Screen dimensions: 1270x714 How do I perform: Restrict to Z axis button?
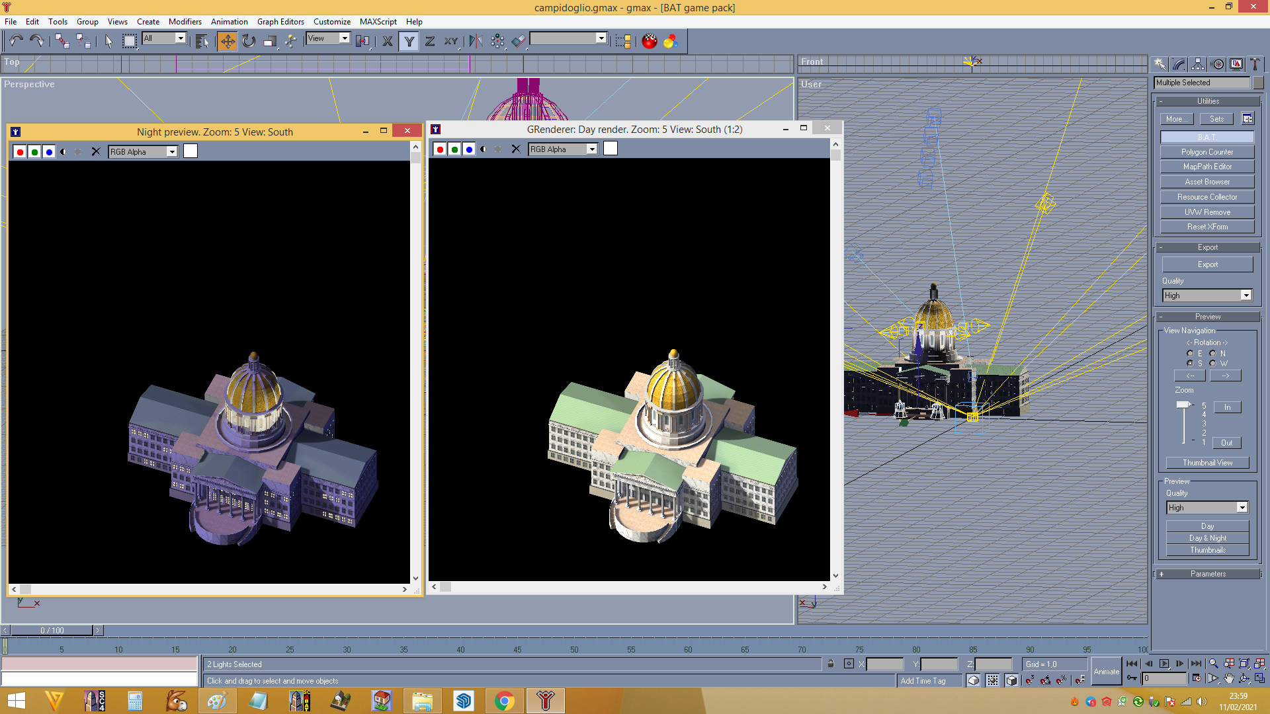pyautogui.click(x=430, y=41)
